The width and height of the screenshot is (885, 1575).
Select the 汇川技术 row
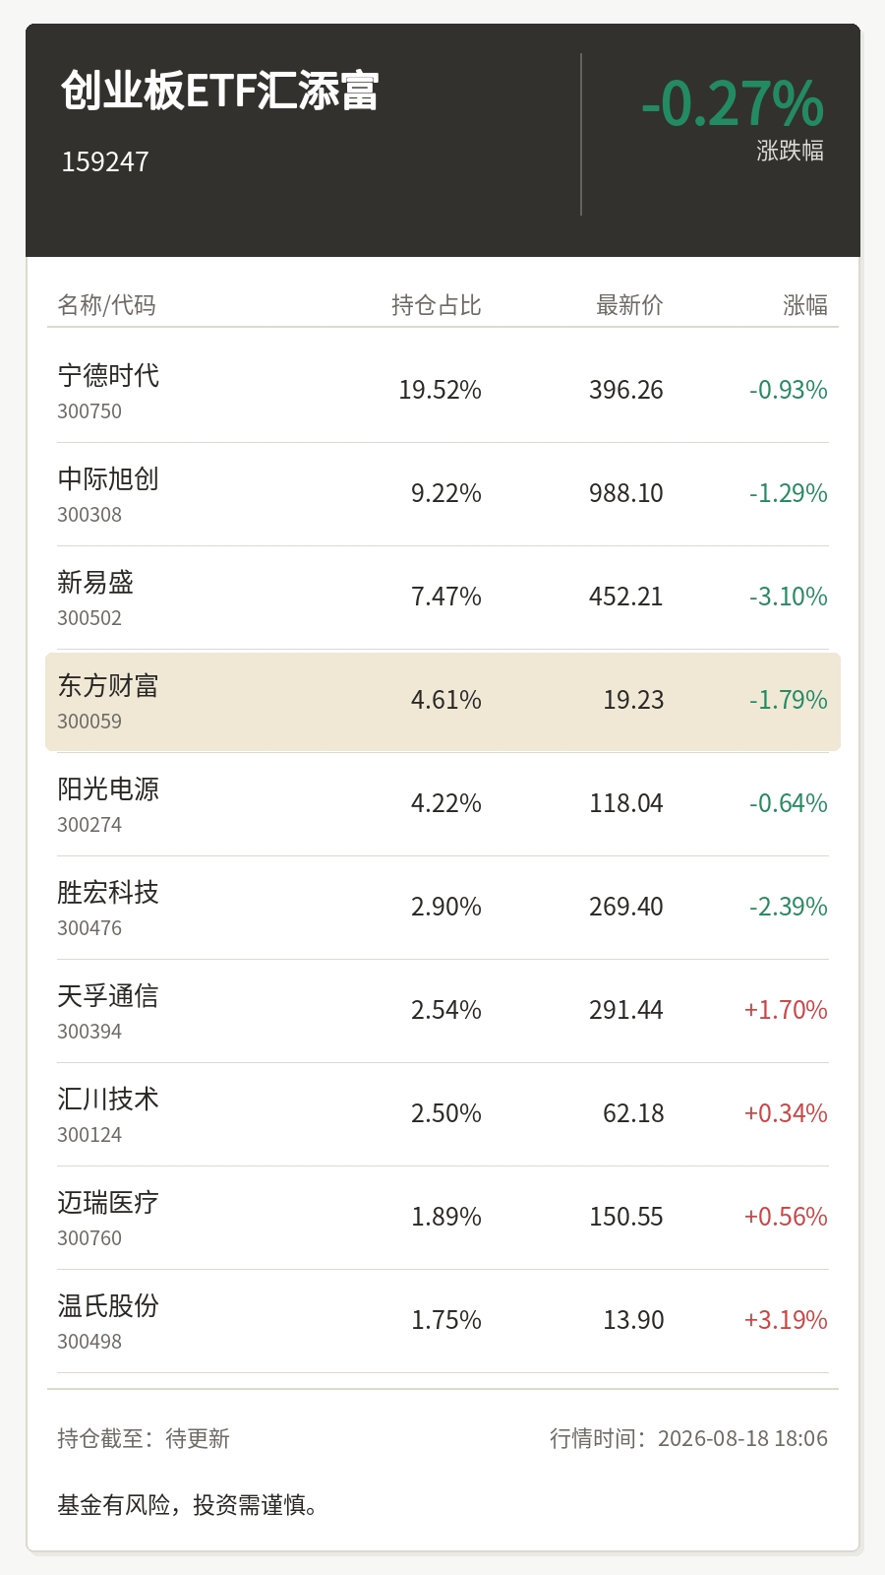click(442, 1114)
